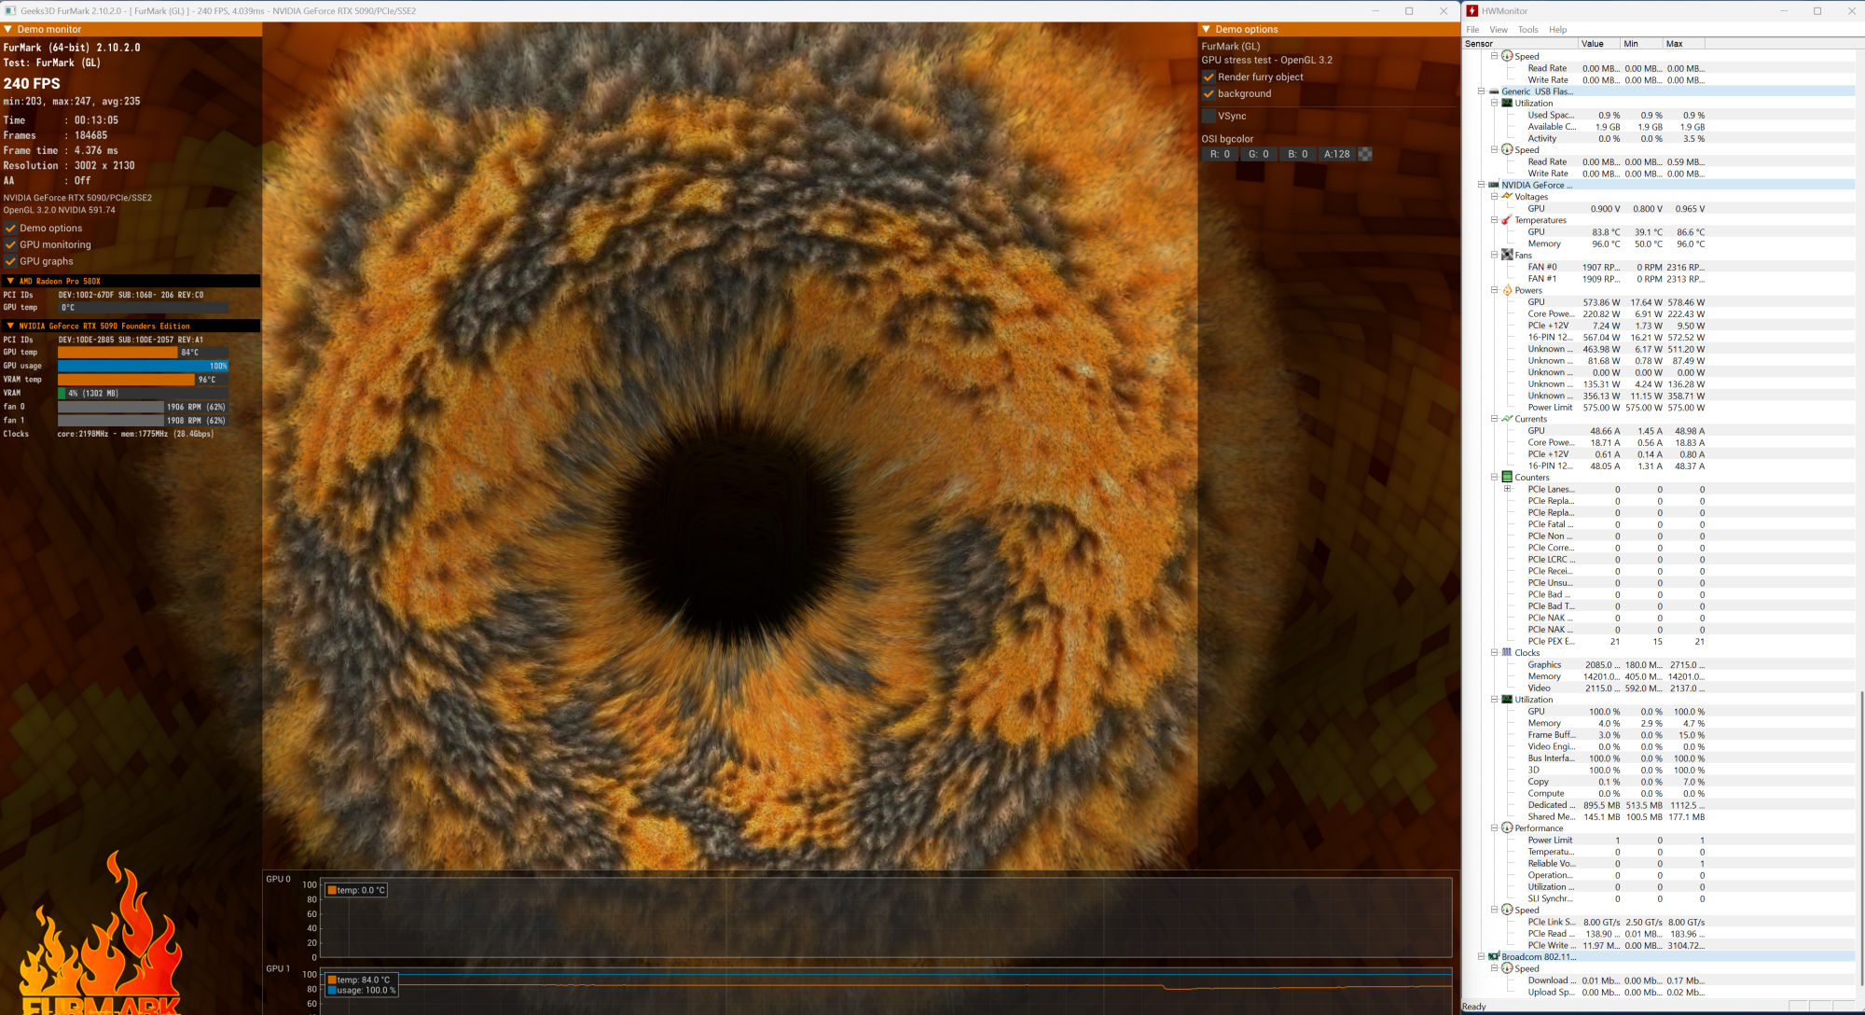Viewport: 1865px width, 1015px height.
Task: Click the OSI bgcolor checker swatch icon
Action: coord(1365,154)
